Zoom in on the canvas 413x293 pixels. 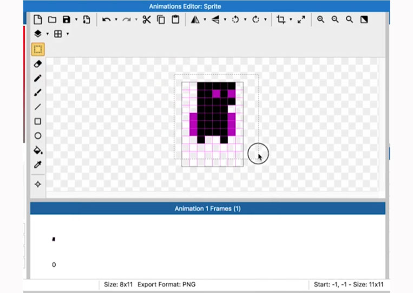[x=320, y=19]
